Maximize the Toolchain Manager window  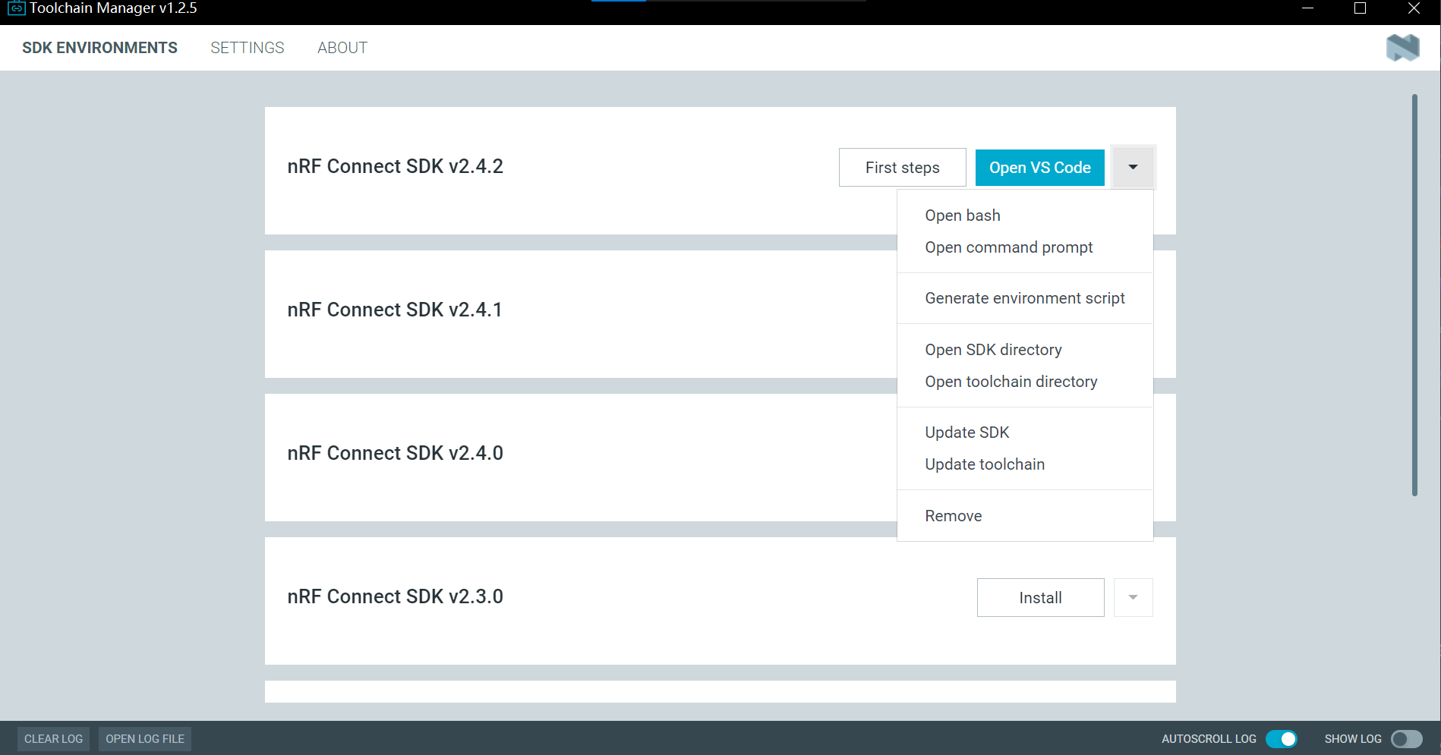point(1360,8)
